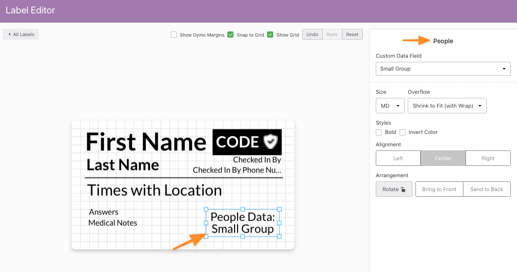Uncheck Show Grid checkbox
Viewport: 517px width, 272px height.
(x=270, y=35)
